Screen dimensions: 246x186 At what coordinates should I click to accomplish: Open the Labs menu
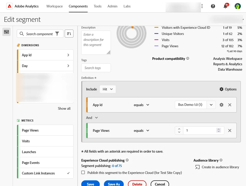click(x=127, y=6)
